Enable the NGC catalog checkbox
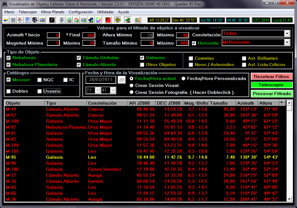Viewport: 297px width, 208px height. [x=40, y=80]
